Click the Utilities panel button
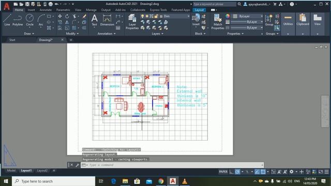Screen dimensions: 331x186 288,24
